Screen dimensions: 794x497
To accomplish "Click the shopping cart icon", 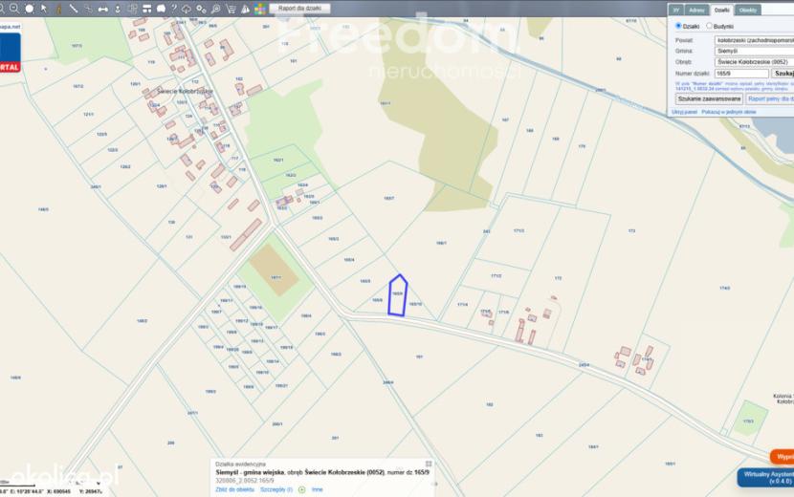I will 231,9.
